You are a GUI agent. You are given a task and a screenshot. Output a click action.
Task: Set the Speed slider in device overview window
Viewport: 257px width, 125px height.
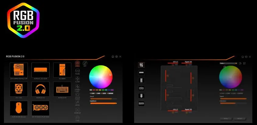tap(104, 99)
